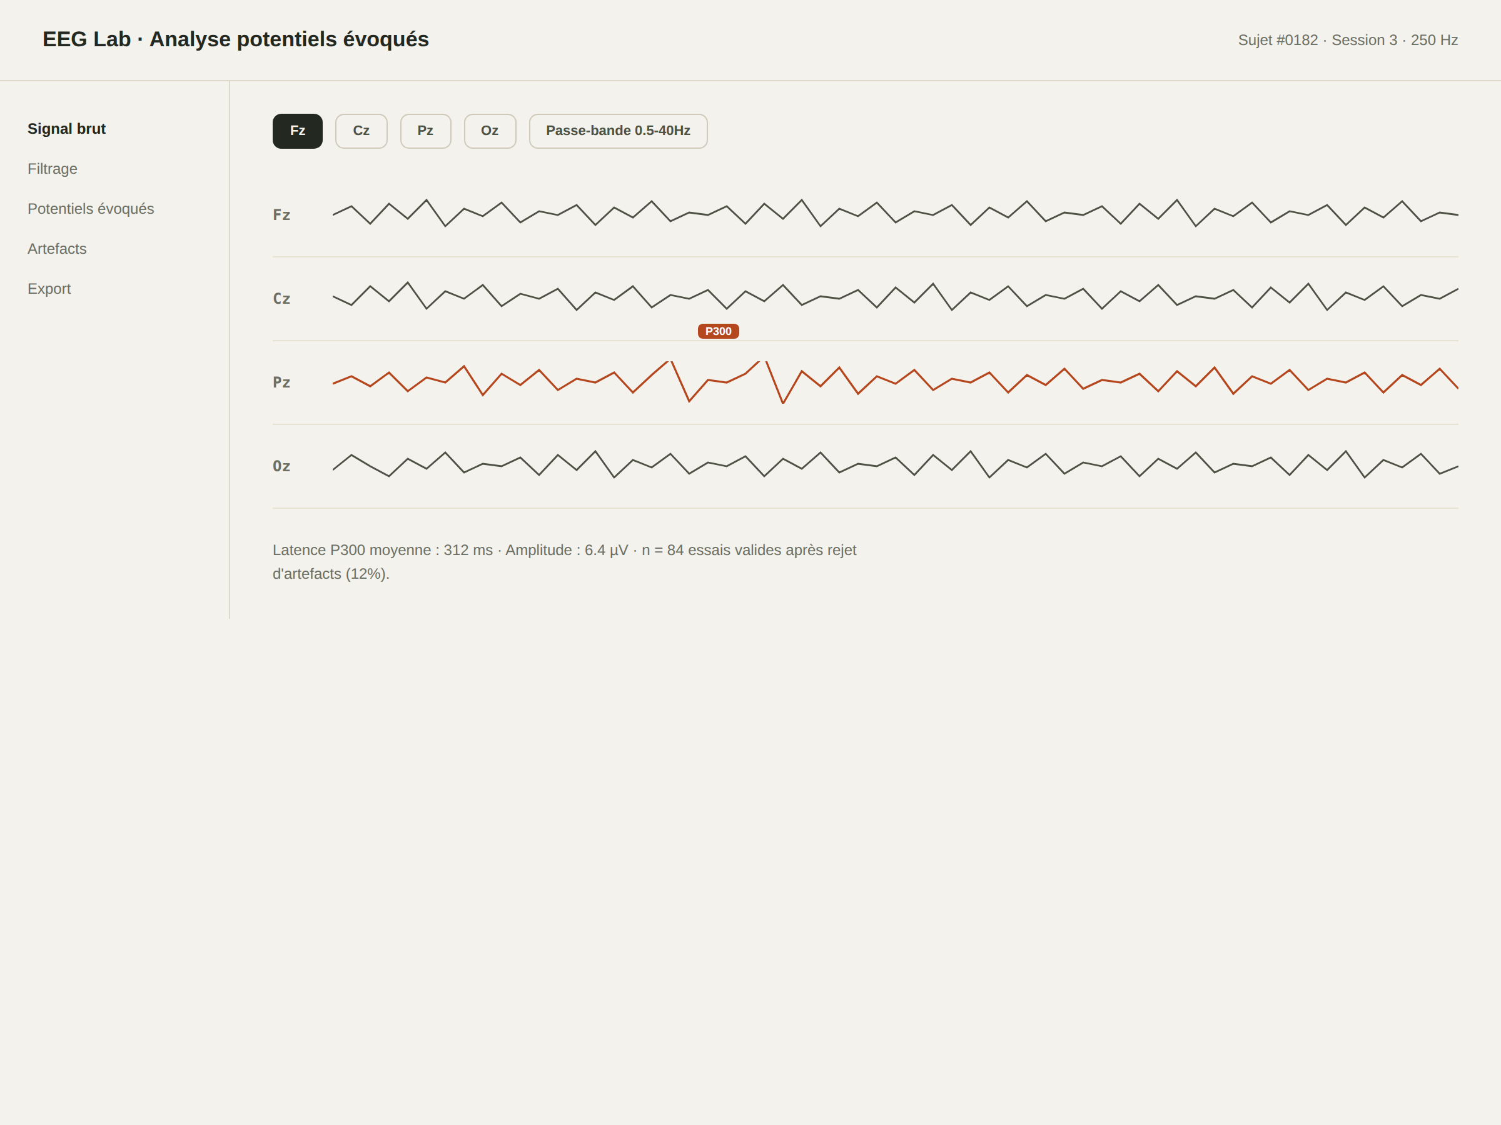Click the Pz waveform row label

click(x=281, y=382)
